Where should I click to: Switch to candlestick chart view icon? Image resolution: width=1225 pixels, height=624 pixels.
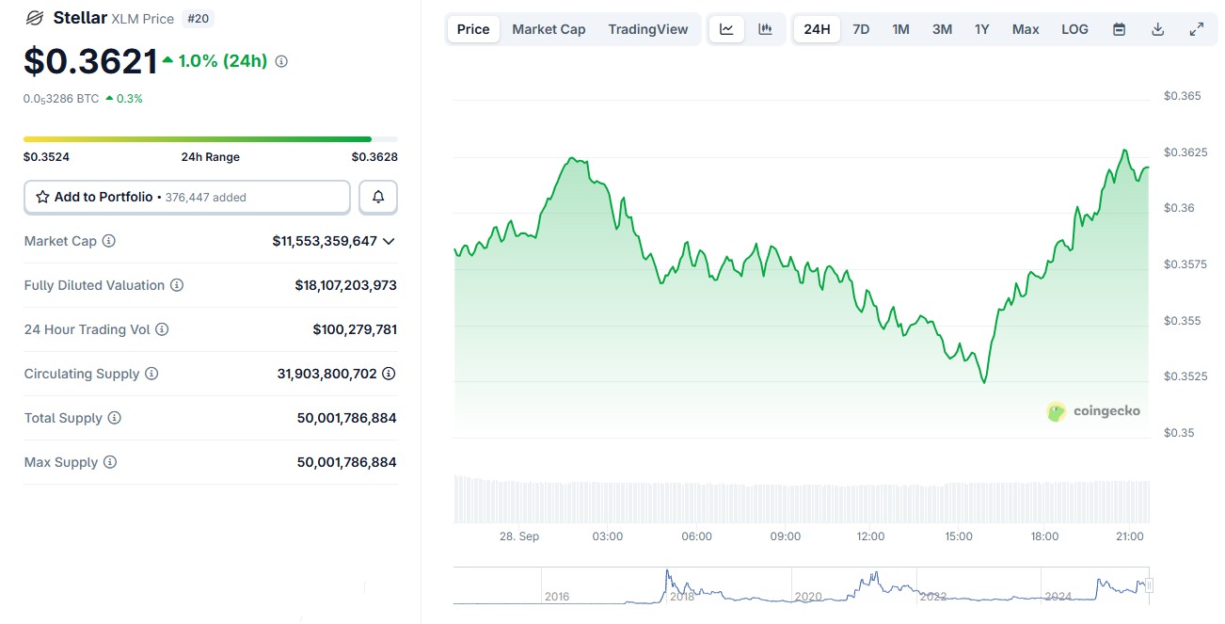(x=766, y=29)
